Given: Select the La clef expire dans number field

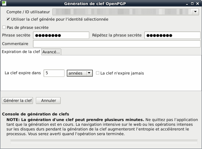Looking at the screenshot, I should pos(54,73).
